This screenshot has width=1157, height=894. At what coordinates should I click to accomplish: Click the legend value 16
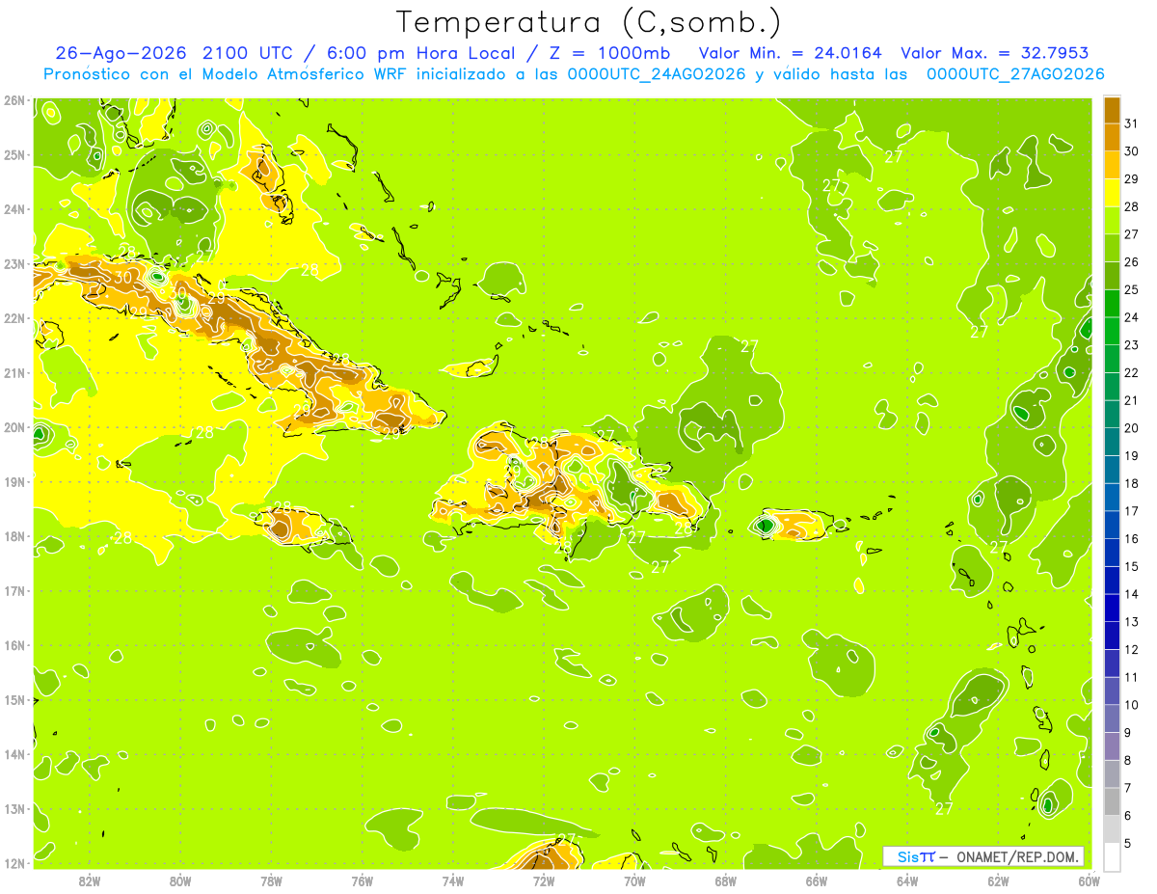tap(1133, 539)
